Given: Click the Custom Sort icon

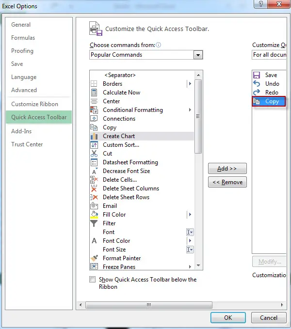Looking at the screenshot, I should pos(94,145).
